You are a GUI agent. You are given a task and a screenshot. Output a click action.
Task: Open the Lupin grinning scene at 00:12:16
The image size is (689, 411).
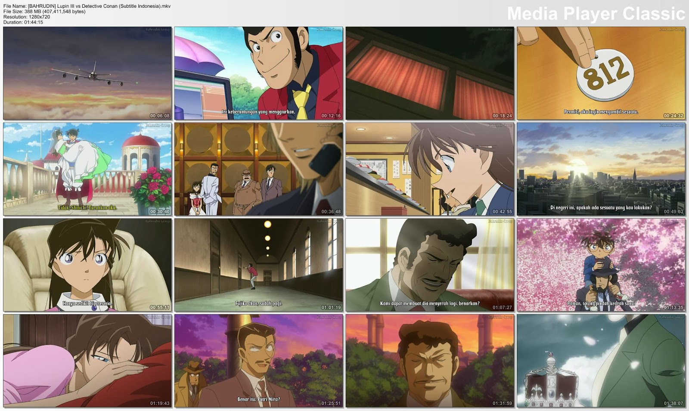[x=258, y=73]
